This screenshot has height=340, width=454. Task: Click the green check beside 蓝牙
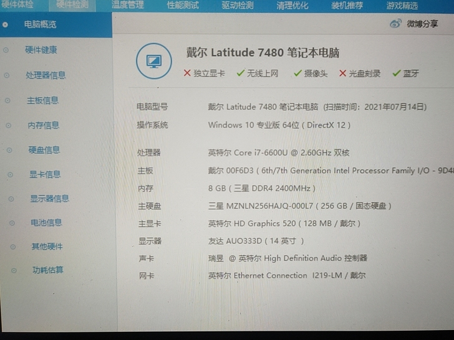coord(397,73)
